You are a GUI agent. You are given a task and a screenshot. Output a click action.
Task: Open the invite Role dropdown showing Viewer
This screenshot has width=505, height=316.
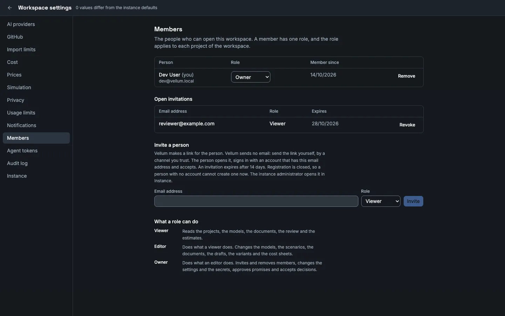[x=381, y=201]
